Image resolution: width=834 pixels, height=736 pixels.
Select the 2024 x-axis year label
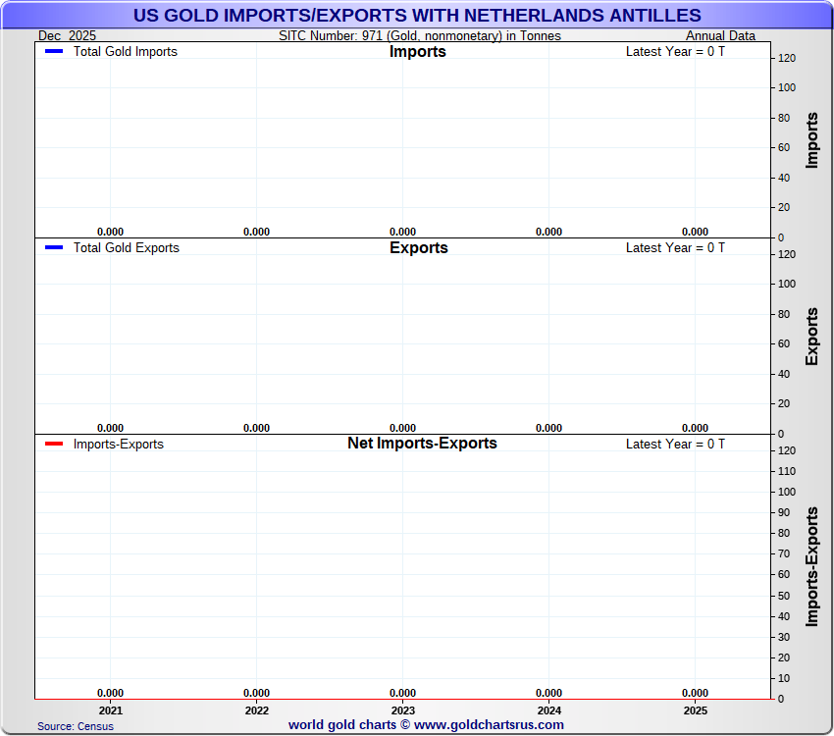(x=548, y=710)
